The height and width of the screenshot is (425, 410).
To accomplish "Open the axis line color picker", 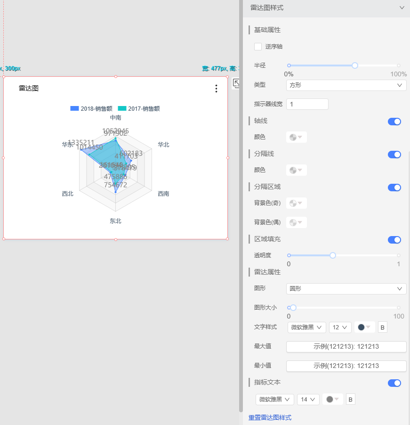I will point(297,137).
